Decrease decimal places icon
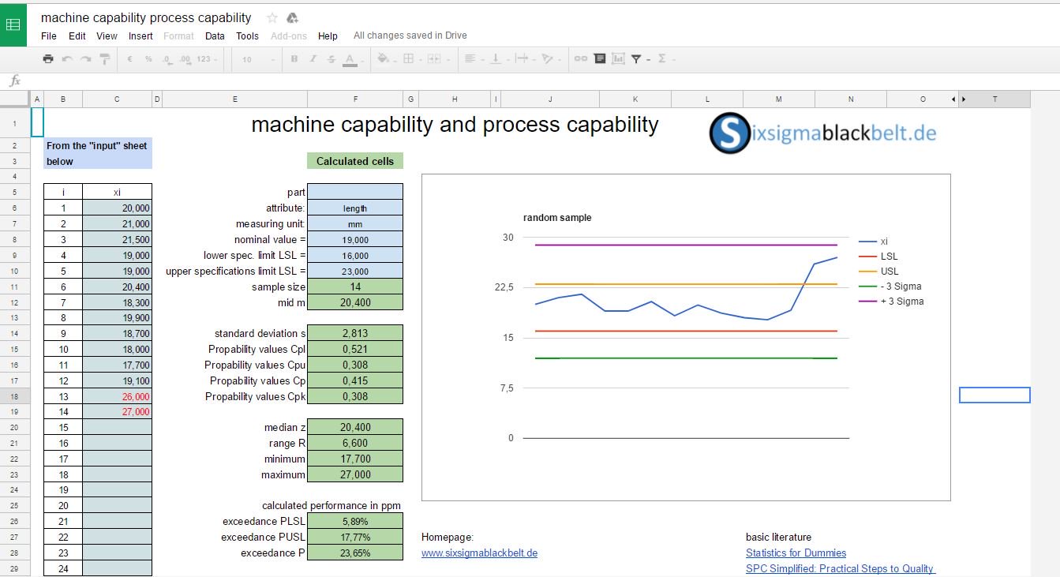Viewport: 1060px width, 577px height. [167, 59]
